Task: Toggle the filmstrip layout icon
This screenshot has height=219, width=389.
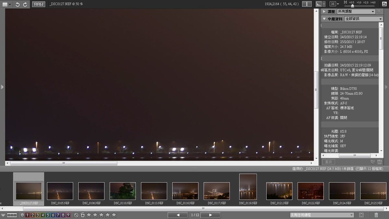Action: click(x=12, y=215)
